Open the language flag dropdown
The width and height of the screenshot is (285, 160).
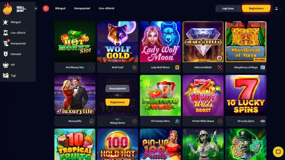click(x=278, y=8)
